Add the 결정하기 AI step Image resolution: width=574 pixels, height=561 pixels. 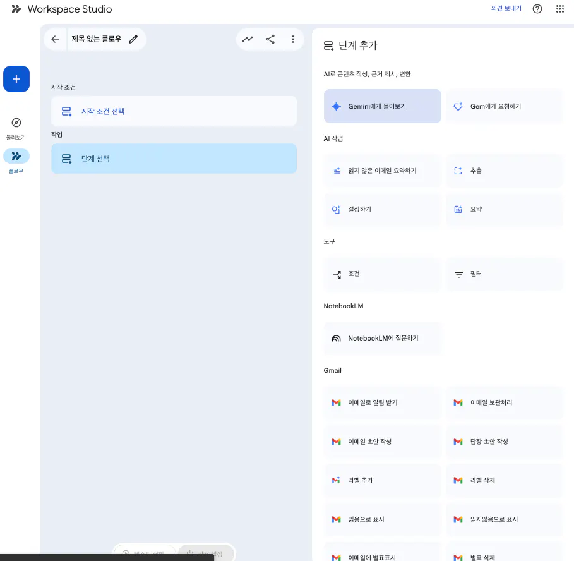(x=382, y=210)
